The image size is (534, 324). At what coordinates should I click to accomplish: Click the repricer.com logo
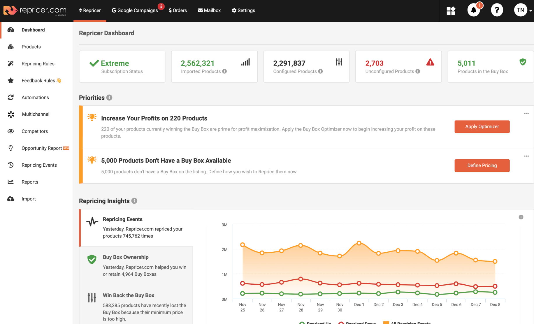[x=35, y=10]
